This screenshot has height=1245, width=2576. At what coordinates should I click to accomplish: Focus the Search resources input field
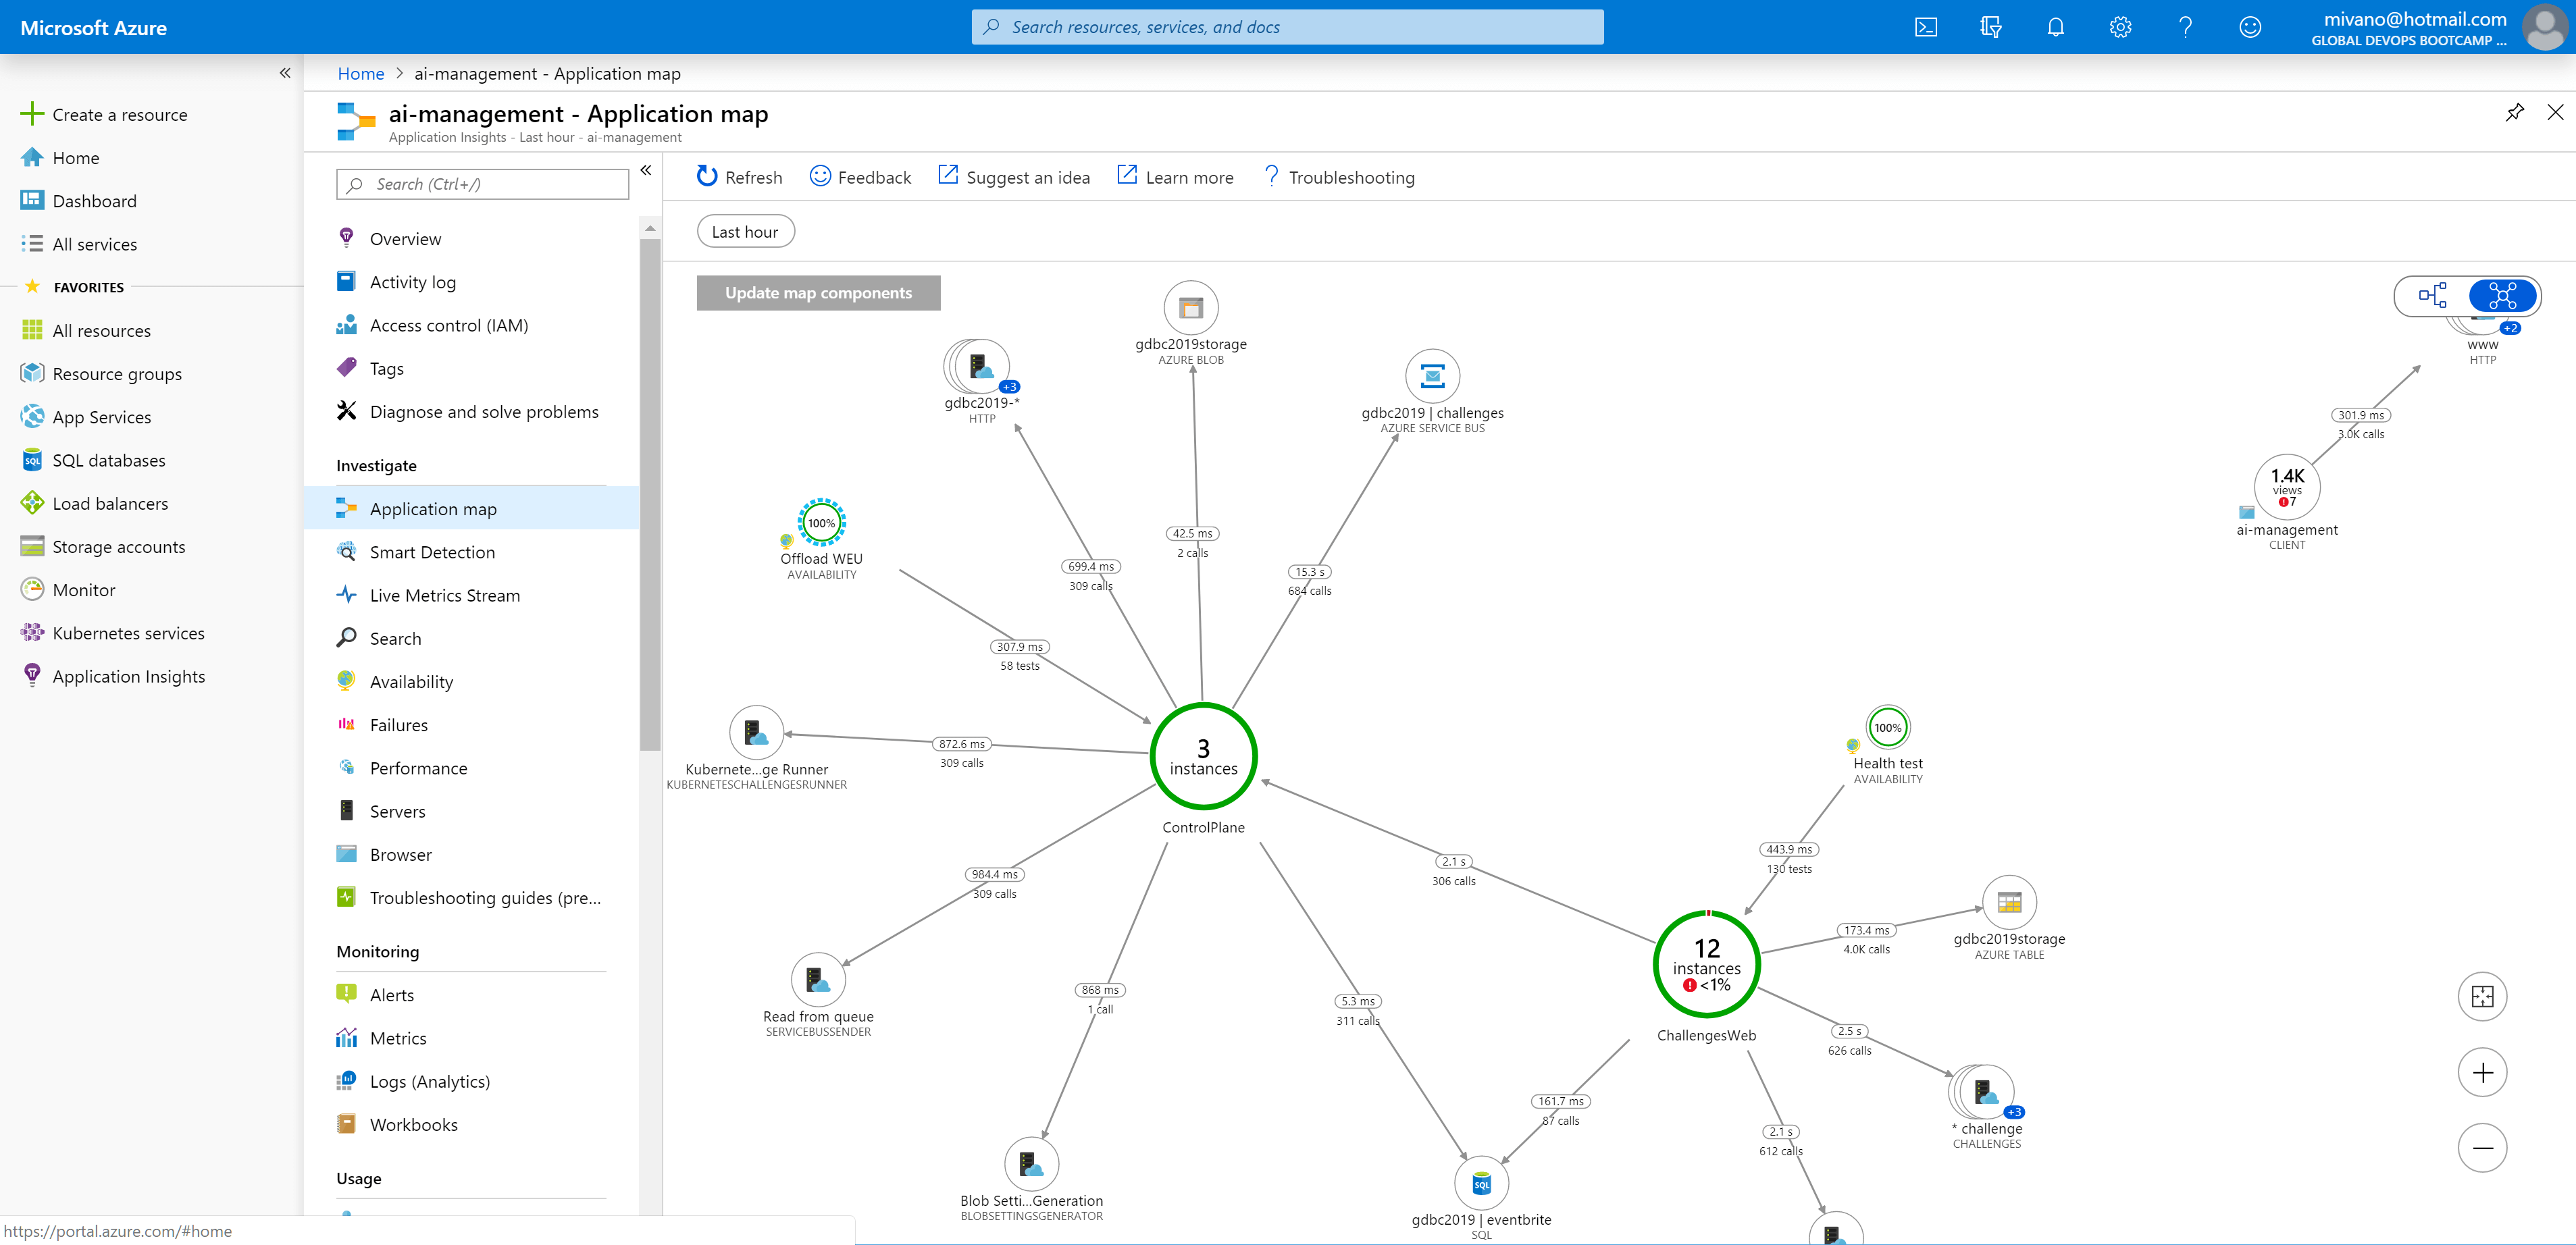(1287, 27)
